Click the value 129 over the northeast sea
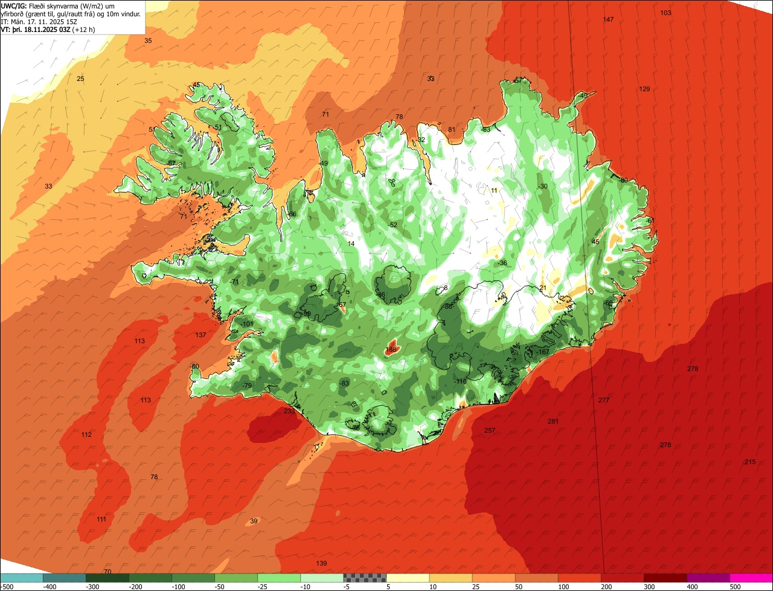 (644, 89)
